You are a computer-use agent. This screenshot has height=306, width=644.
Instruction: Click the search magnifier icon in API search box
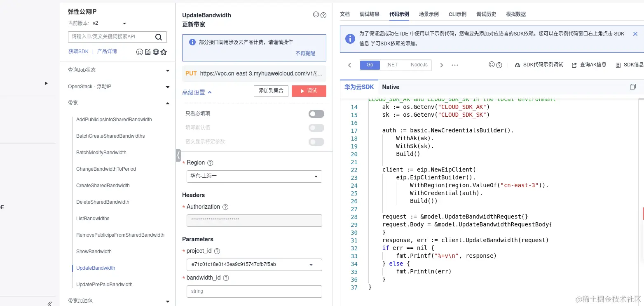tap(159, 37)
